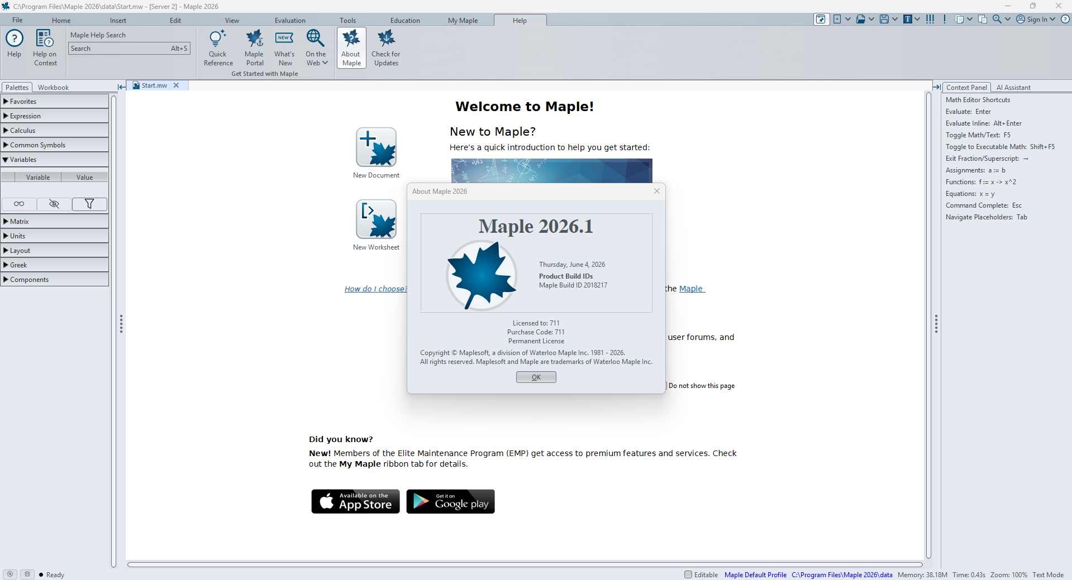Image resolution: width=1072 pixels, height=580 pixels.
Task: Click the open file folder icon
Action: [x=860, y=20]
